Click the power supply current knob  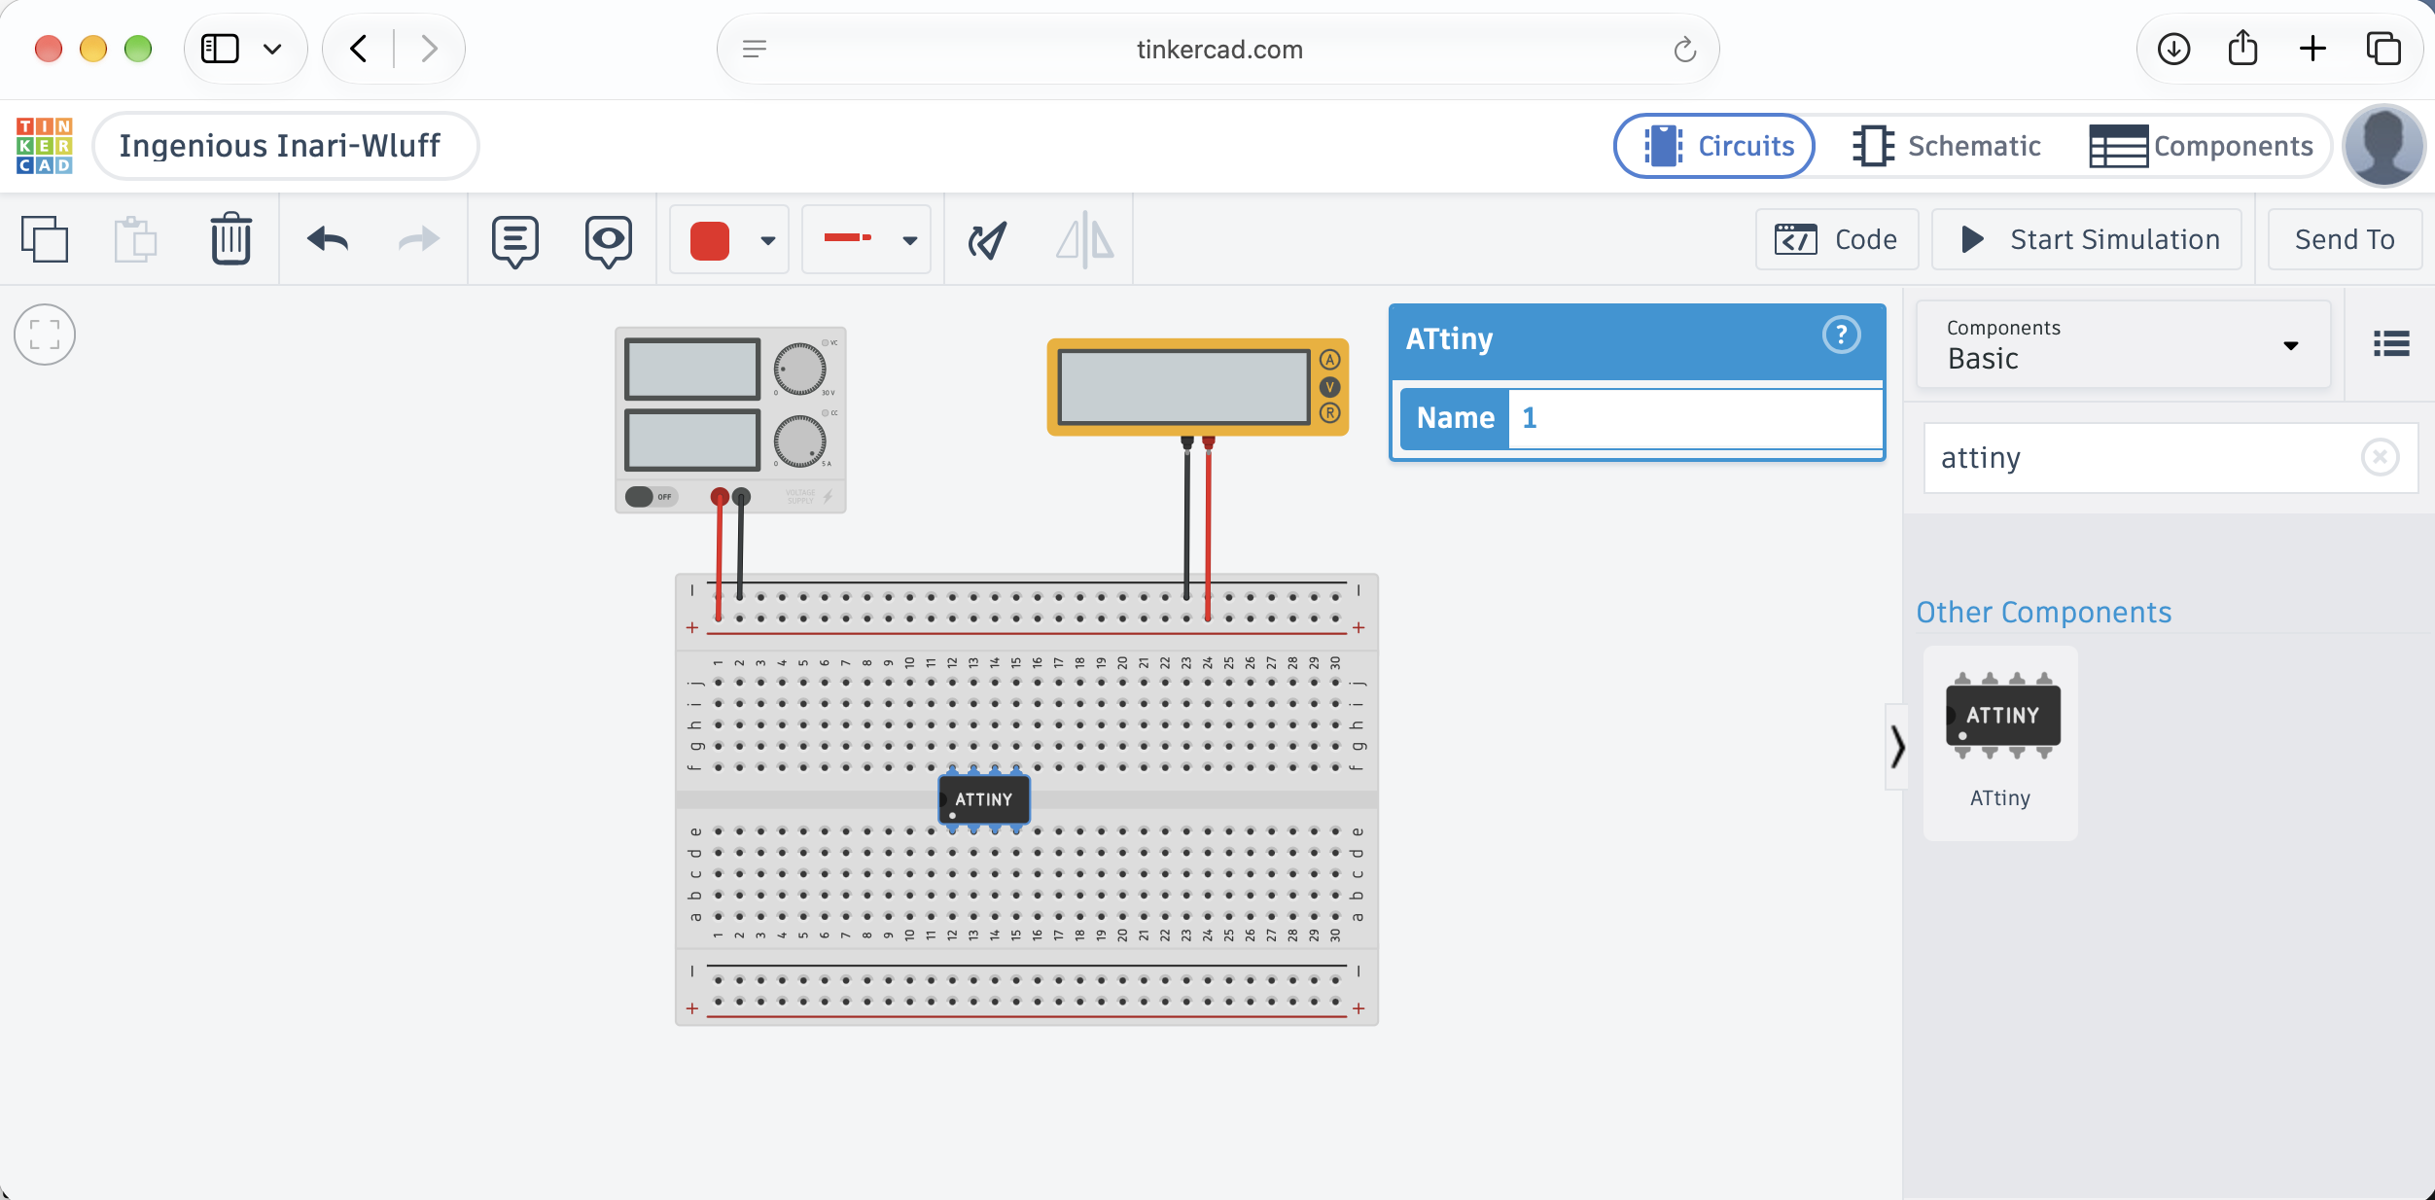tap(799, 441)
